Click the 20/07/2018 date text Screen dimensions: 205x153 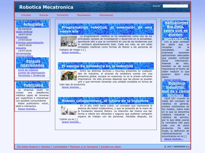25,45
